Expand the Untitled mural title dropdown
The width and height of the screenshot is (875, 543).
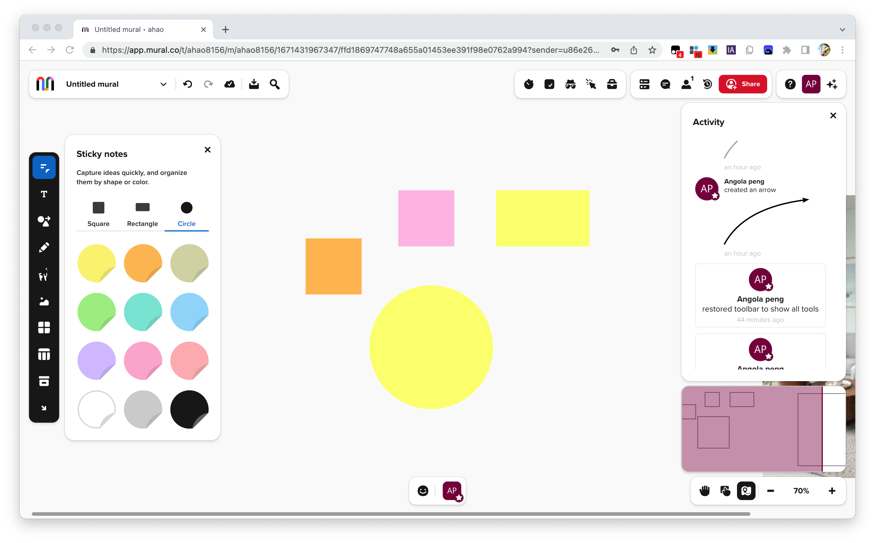point(163,84)
